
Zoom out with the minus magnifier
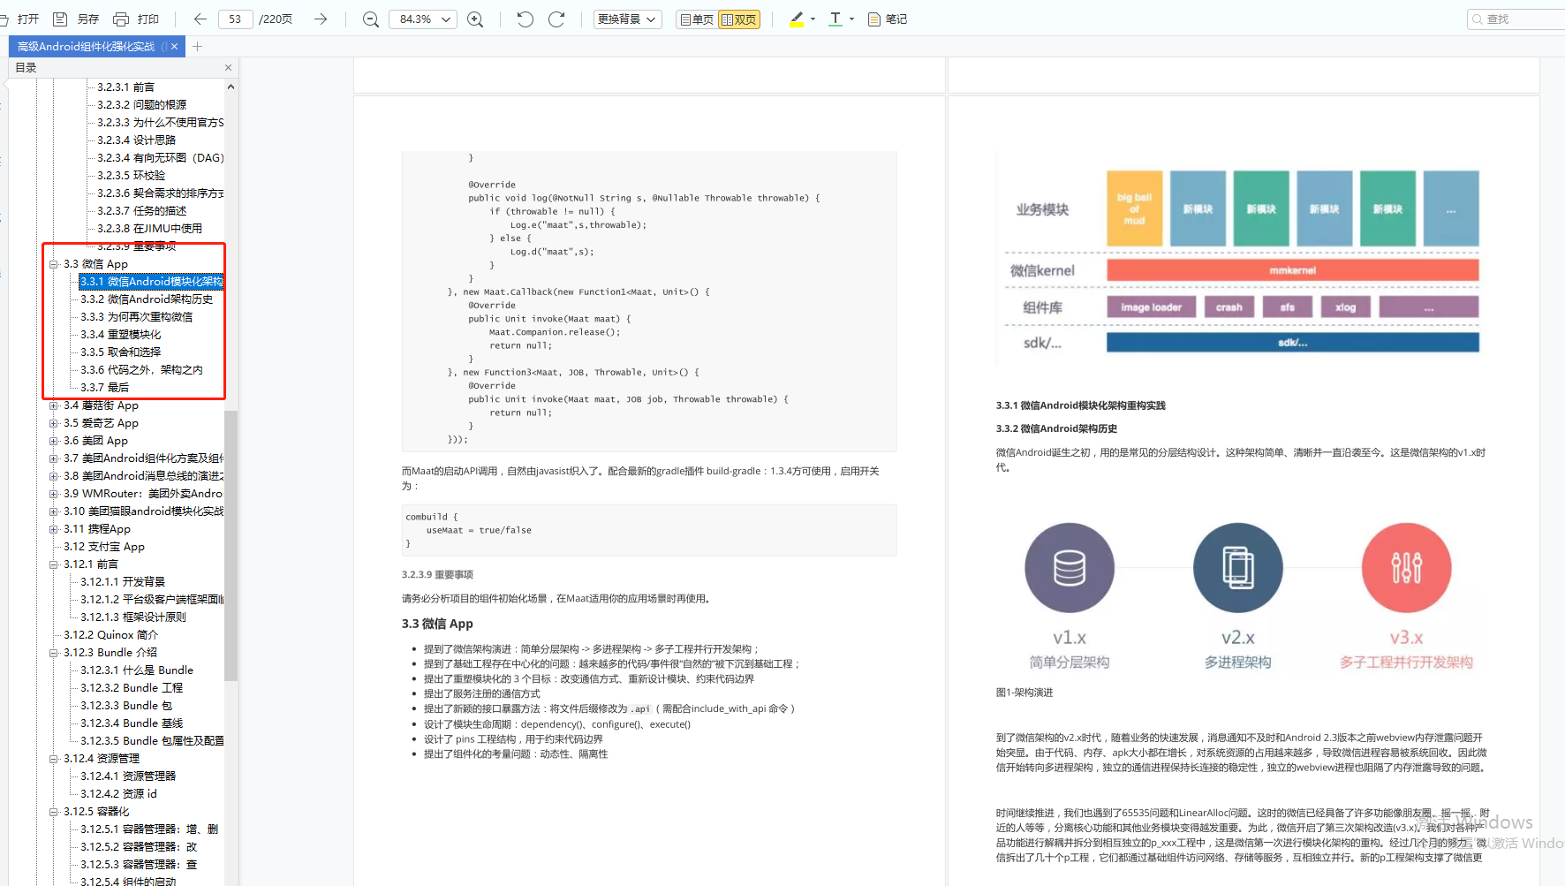pos(371,19)
